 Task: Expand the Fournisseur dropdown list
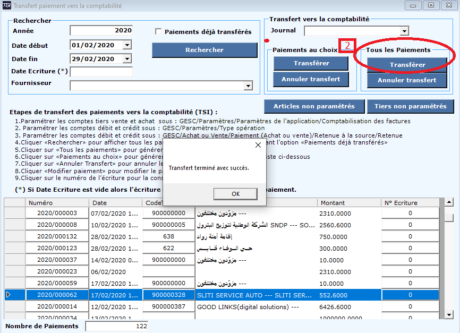(248, 86)
